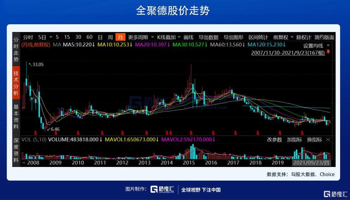Click the 2012 year label on time axis
Viewport: 350px width, 200px height.
pos(122,163)
